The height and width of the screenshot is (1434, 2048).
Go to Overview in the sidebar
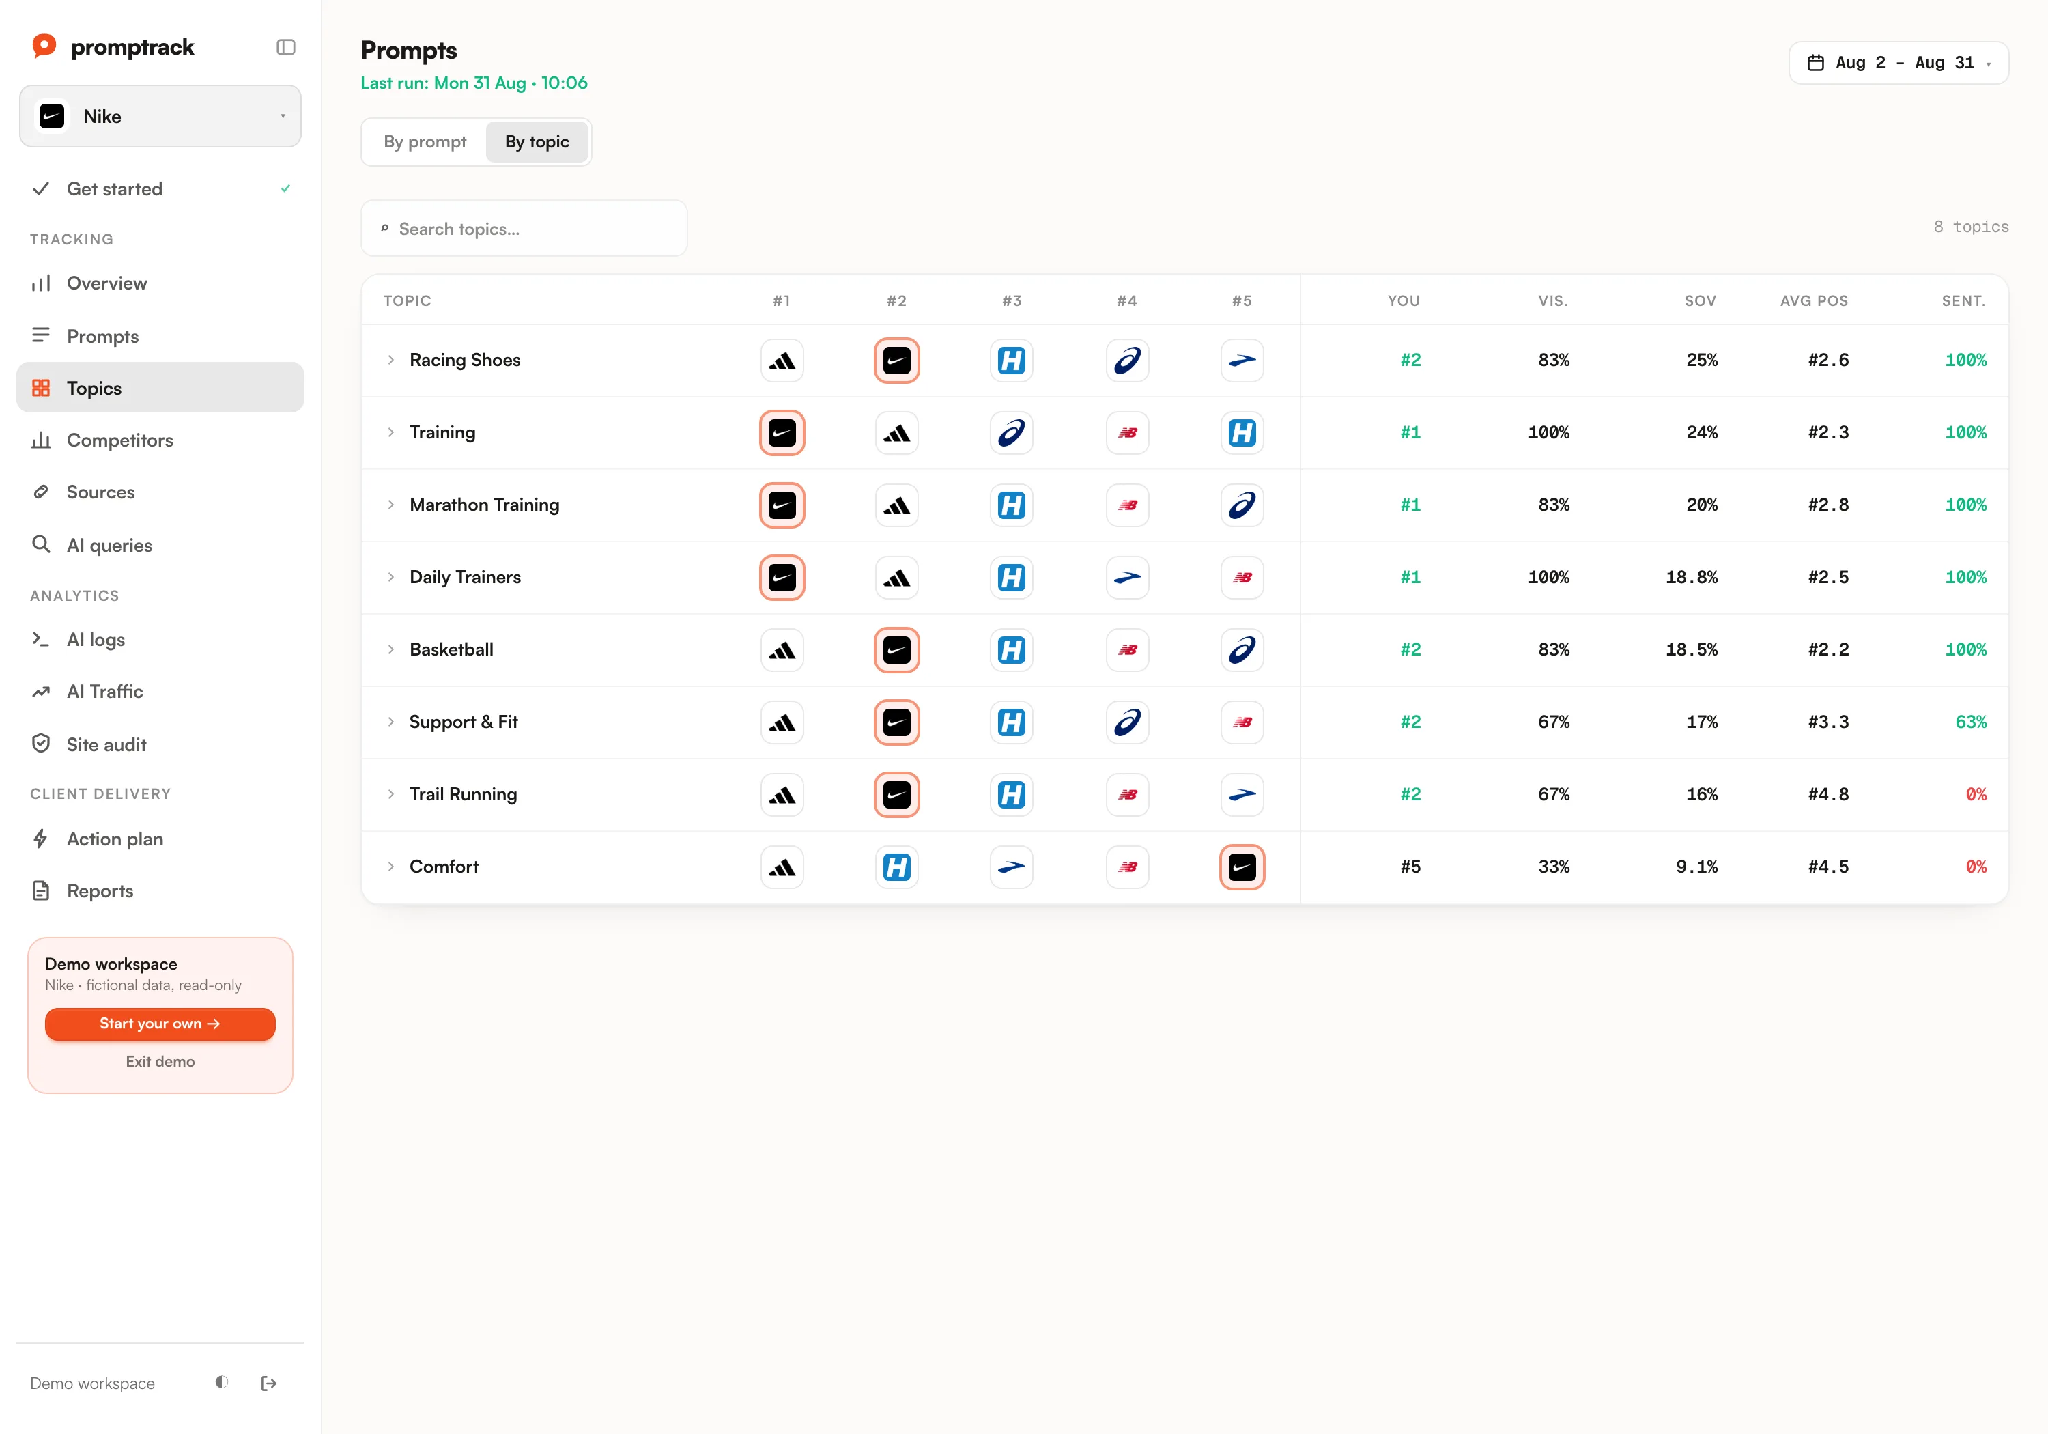coord(160,283)
